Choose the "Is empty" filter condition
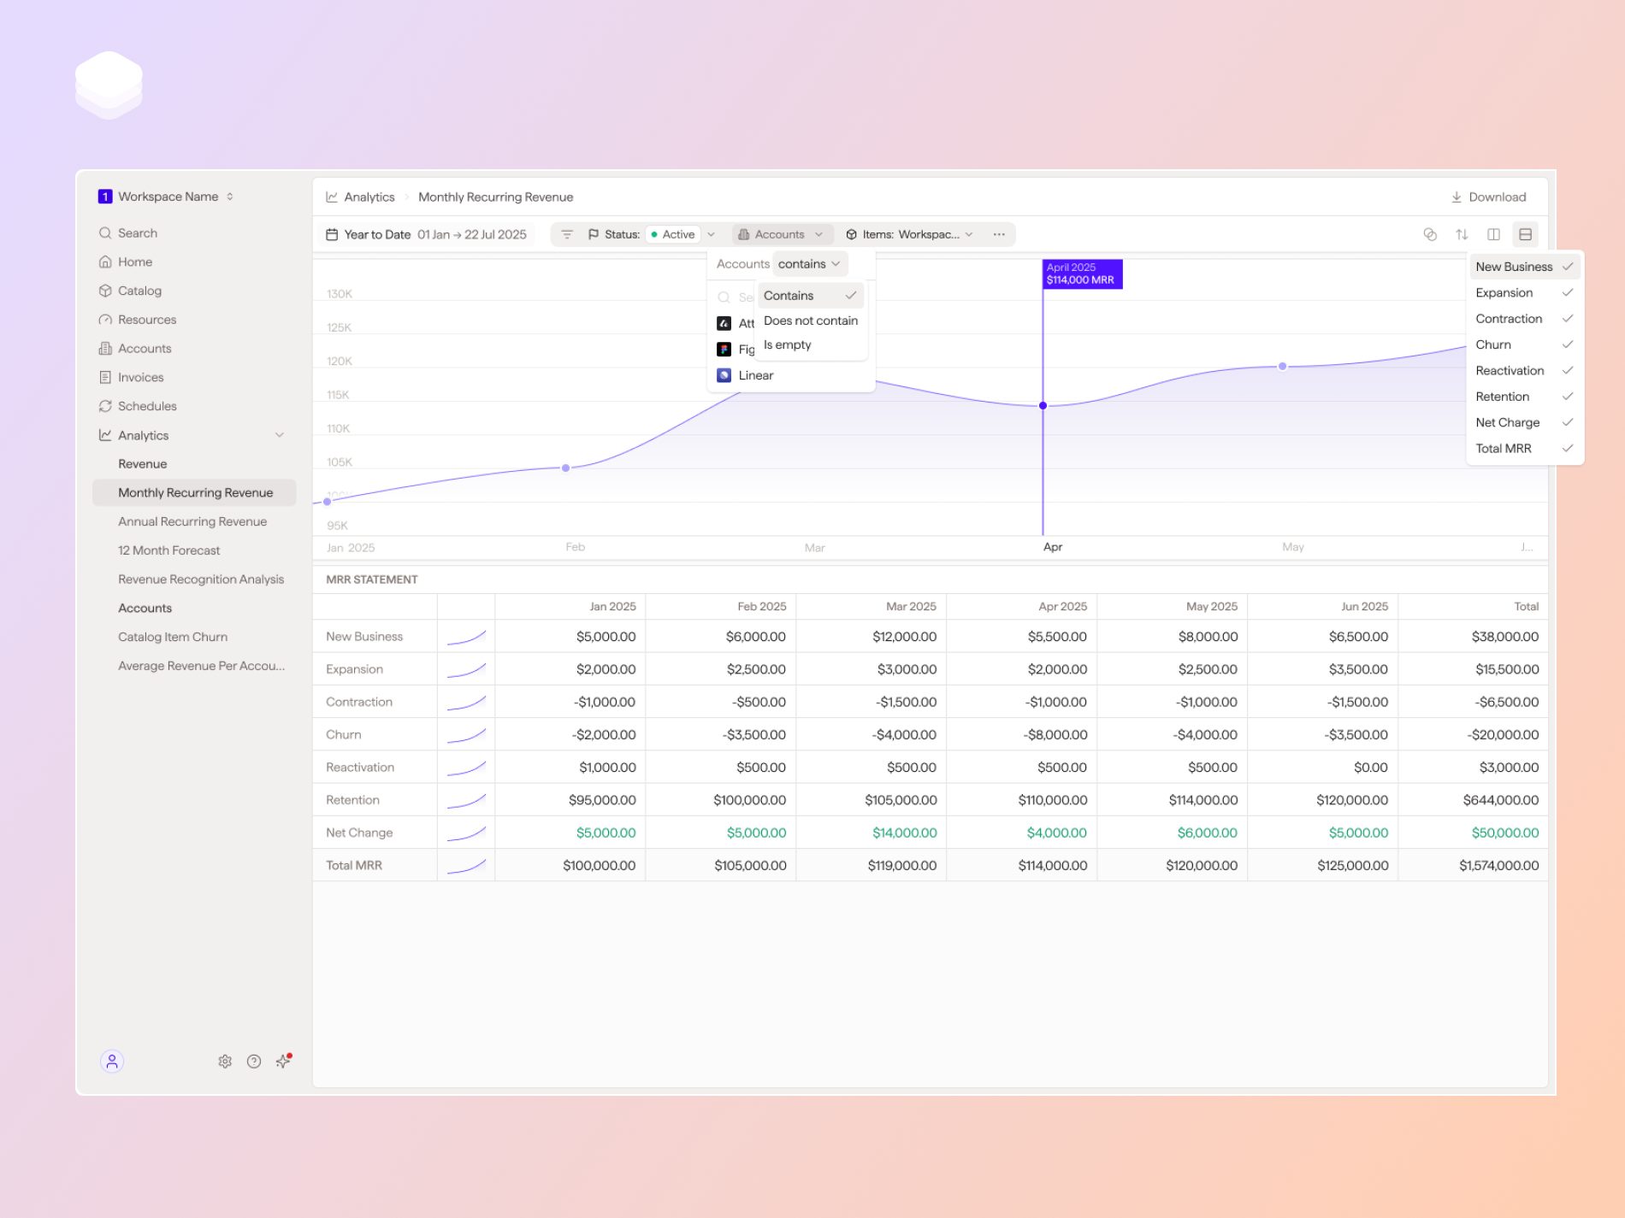This screenshot has height=1218, width=1625. [787, 344]
